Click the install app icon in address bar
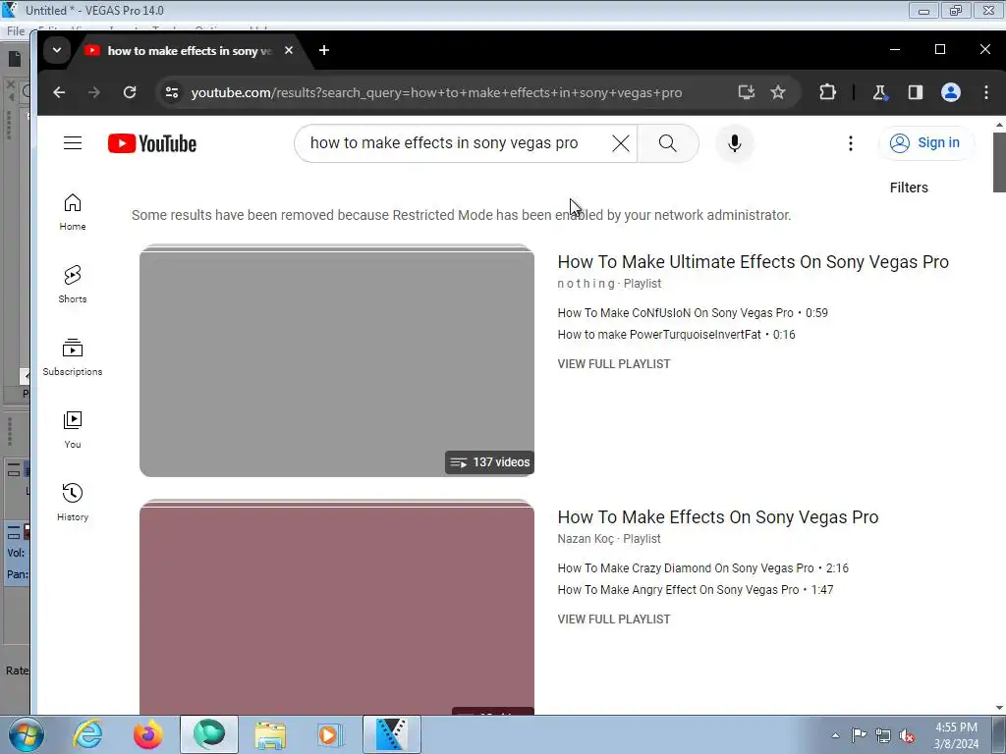 pyautogui.click(x=746, y=92)
